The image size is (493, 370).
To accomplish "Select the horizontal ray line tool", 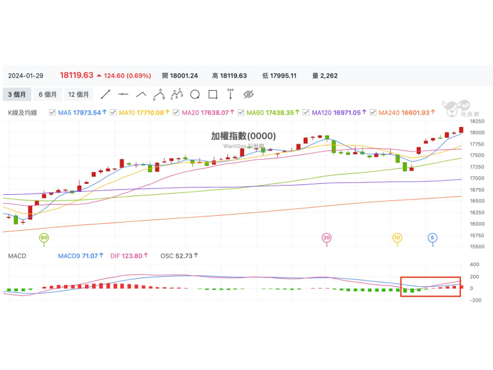I will pyautogui.click(x=123, y=94).
